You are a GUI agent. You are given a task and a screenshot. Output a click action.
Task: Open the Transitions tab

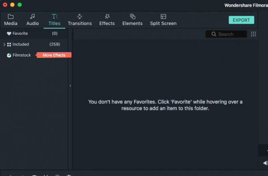(x=80, y=20)
